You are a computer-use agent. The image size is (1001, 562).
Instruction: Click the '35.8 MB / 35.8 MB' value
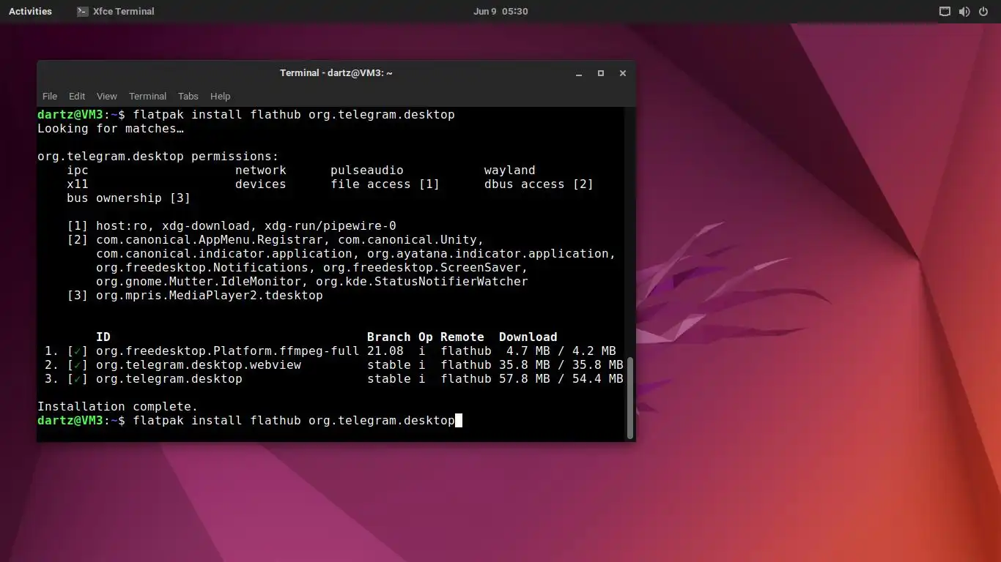pos(561,365)
